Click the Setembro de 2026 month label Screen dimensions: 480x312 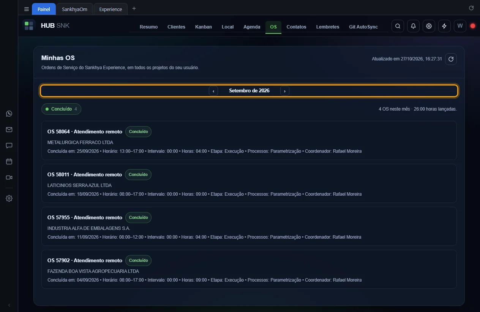point(249,91)
